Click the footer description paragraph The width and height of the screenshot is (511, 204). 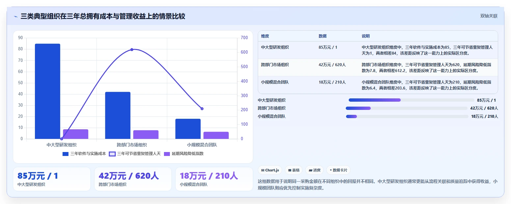click(x=378, y=185)
